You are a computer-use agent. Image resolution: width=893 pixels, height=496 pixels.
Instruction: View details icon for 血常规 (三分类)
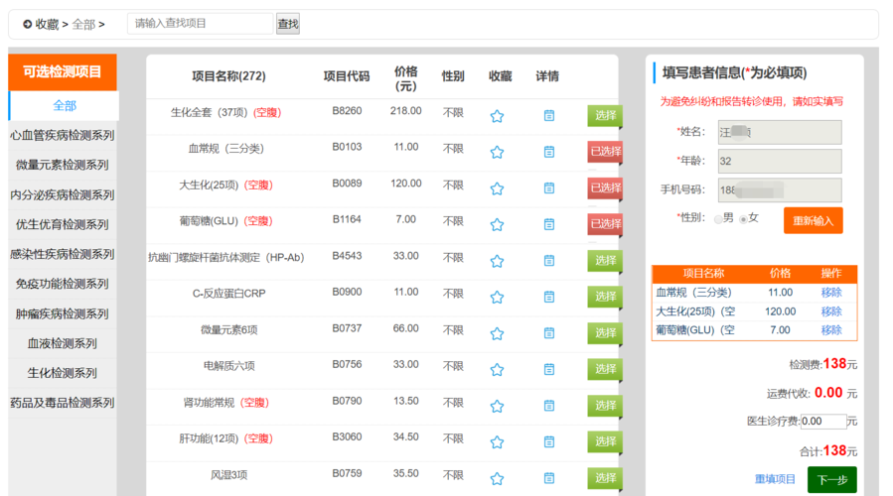tap(549, 152)
